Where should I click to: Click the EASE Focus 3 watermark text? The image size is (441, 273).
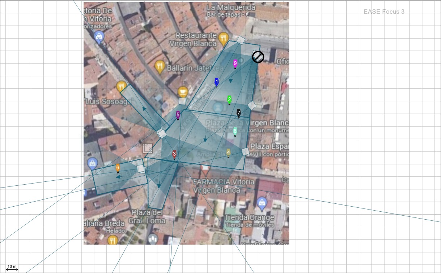(384, 12)
